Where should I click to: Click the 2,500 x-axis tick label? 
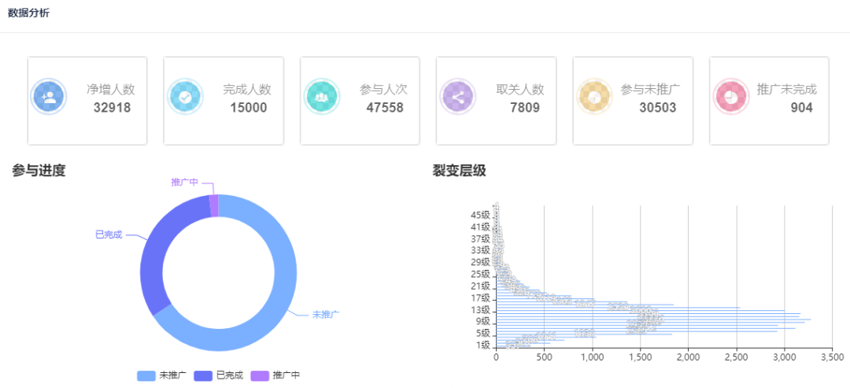(736, 357)
